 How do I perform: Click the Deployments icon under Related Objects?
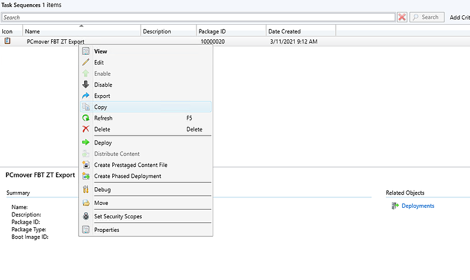(x=395, y=206)
